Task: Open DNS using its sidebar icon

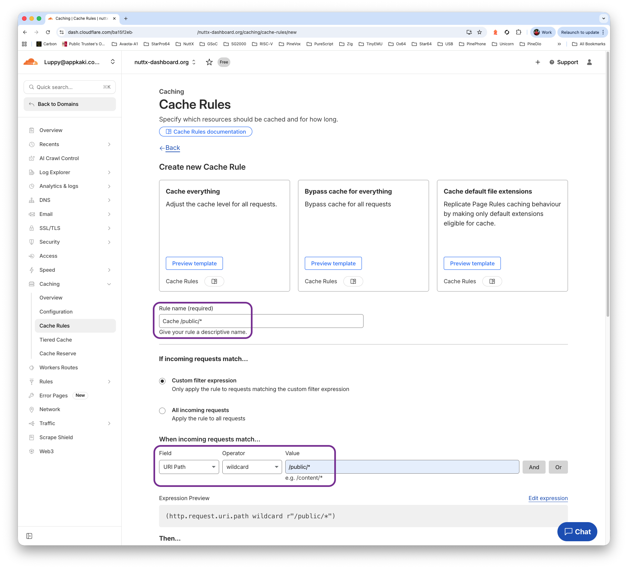Action: (32, 200)
